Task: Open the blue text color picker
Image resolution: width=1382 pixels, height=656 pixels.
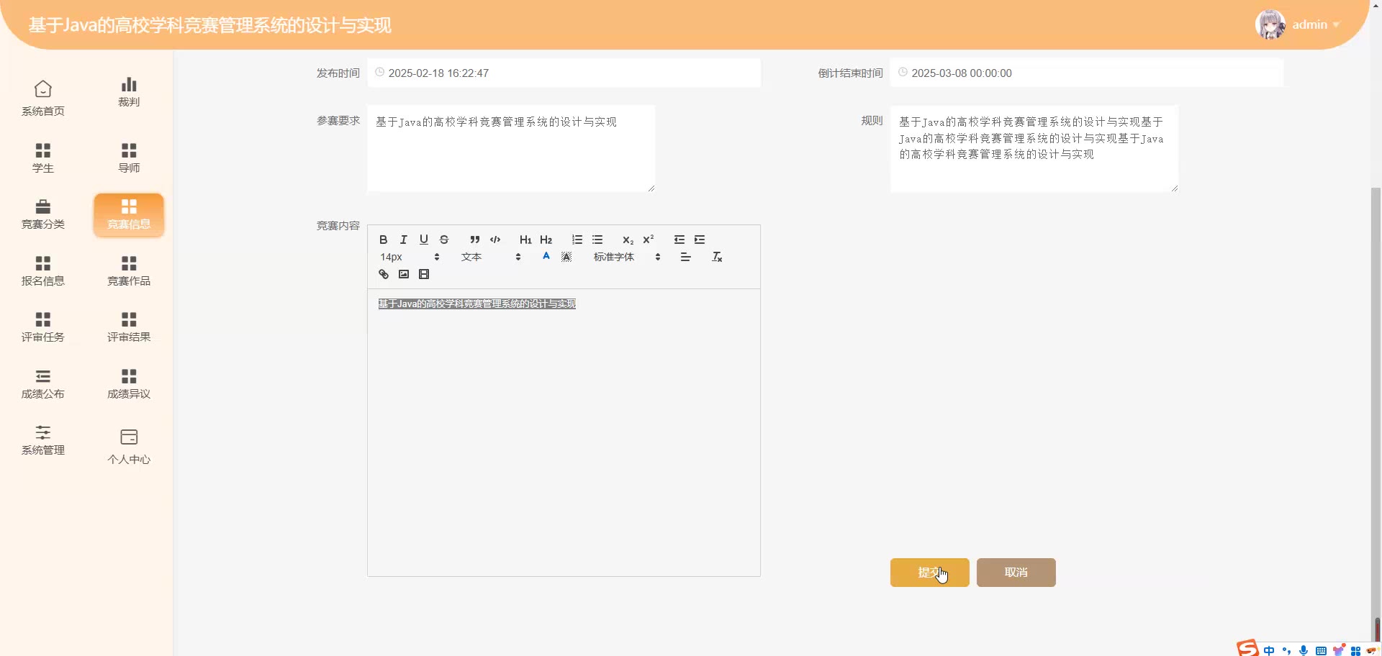Action: [x=546, y=257]
